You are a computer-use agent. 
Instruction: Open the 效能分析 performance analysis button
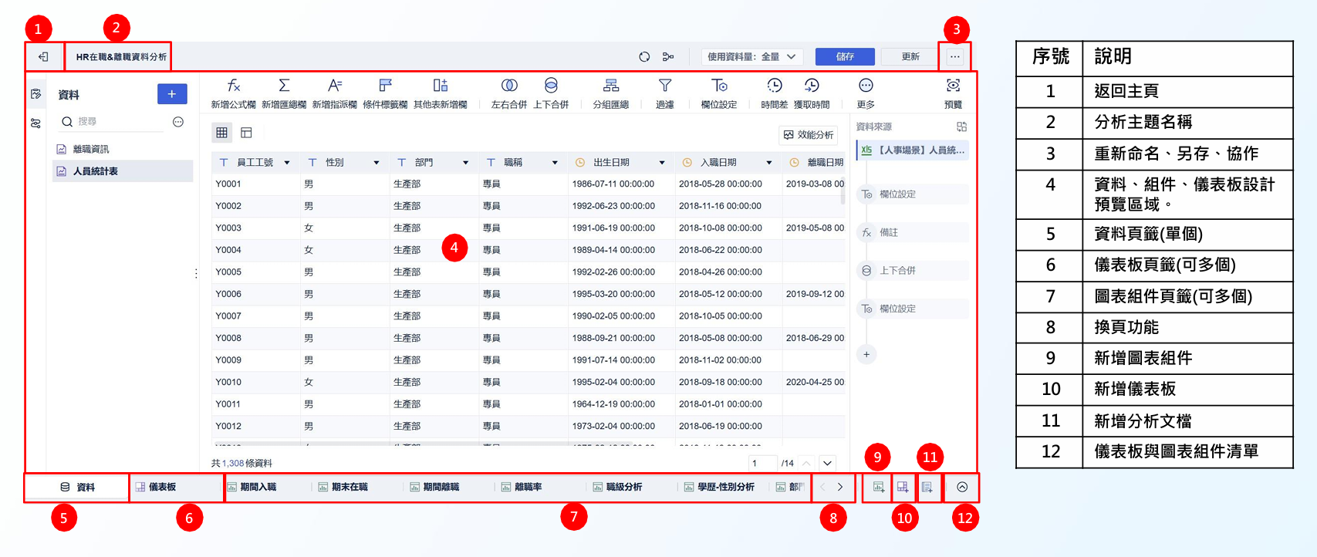click(809, 135)
